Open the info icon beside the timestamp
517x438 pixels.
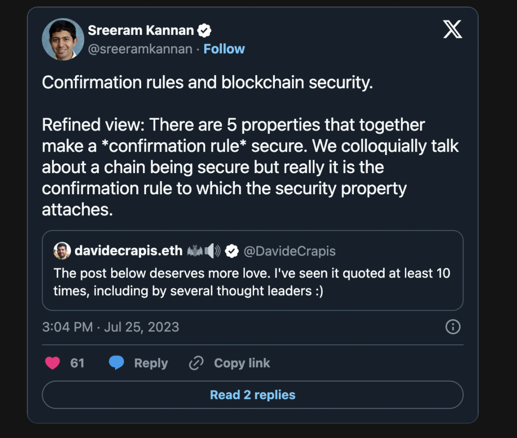point(452,327)
